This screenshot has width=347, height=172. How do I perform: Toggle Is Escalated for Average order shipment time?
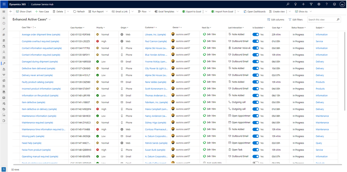(255, 34)
